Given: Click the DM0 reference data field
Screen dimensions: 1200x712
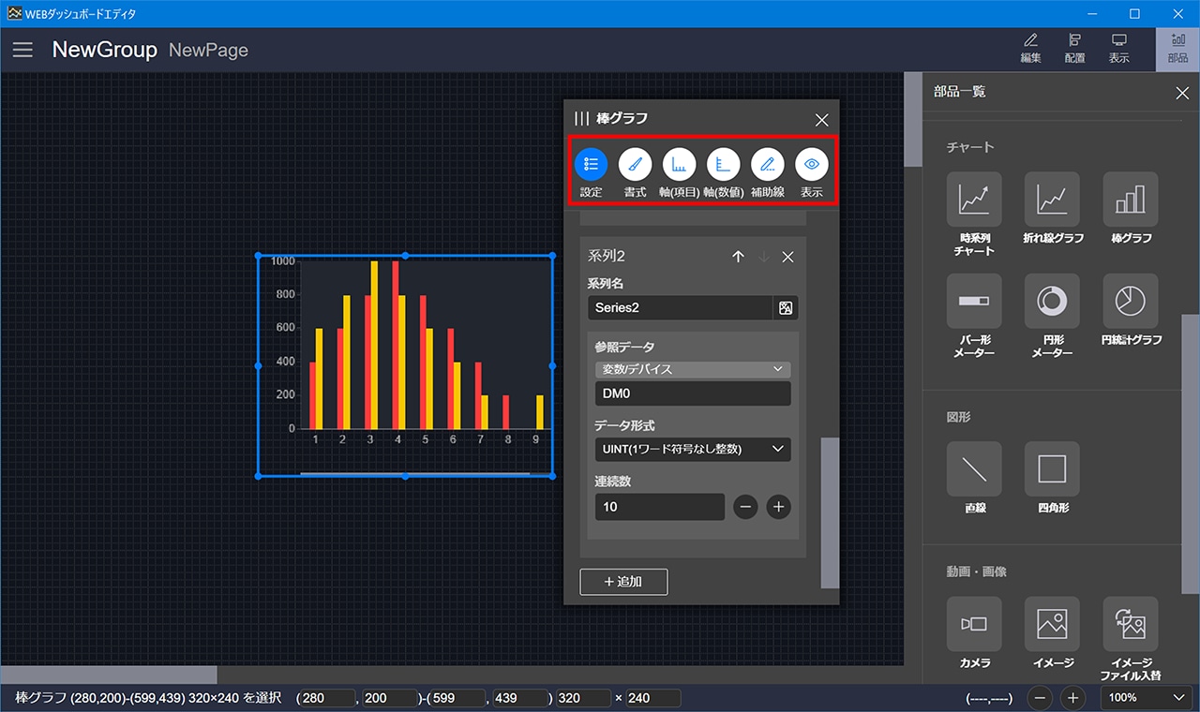Looking at the screenshot, I should pos(693,393).
